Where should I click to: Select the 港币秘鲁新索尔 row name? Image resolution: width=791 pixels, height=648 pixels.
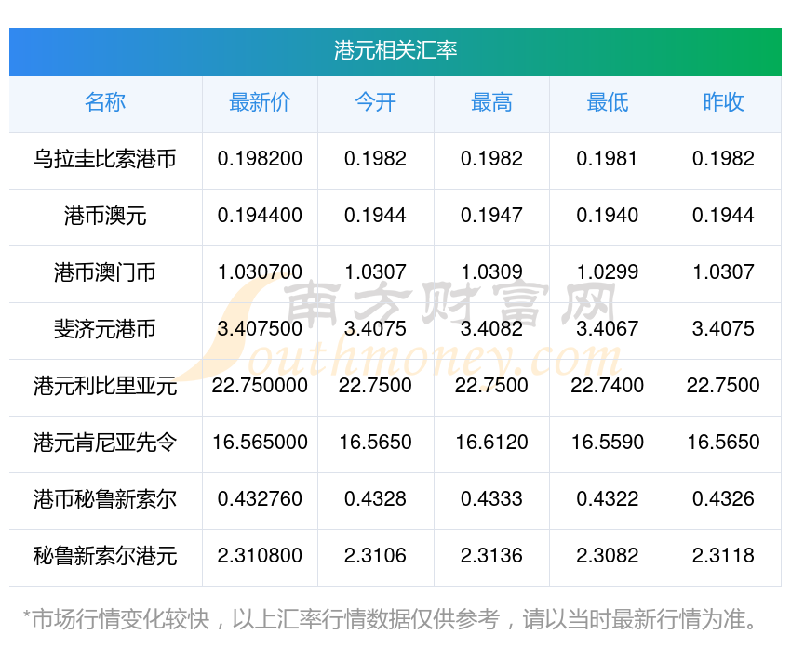[x=105, y=499]
